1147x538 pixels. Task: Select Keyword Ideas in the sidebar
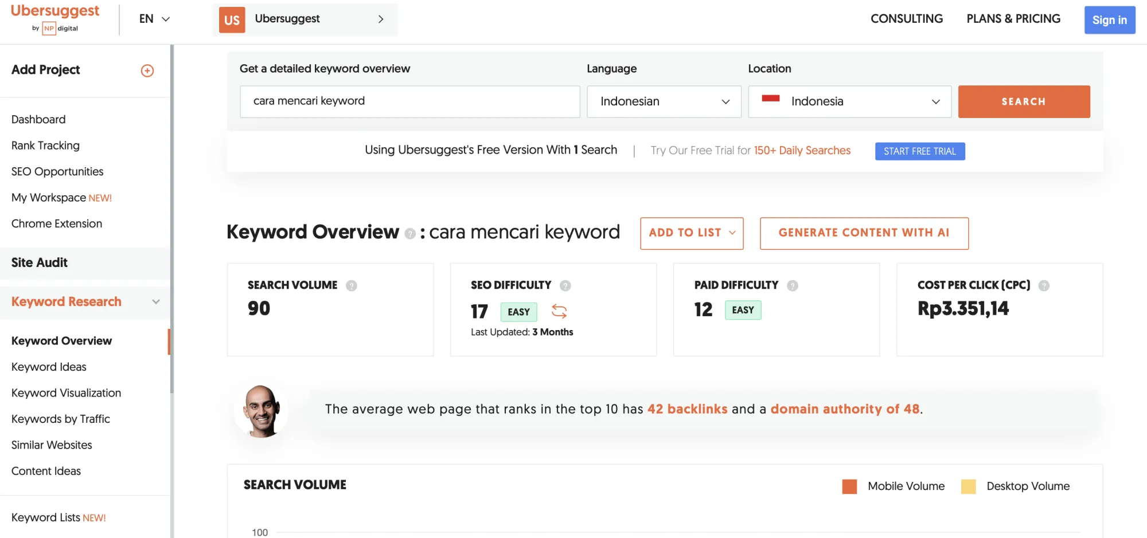[49, 367]
